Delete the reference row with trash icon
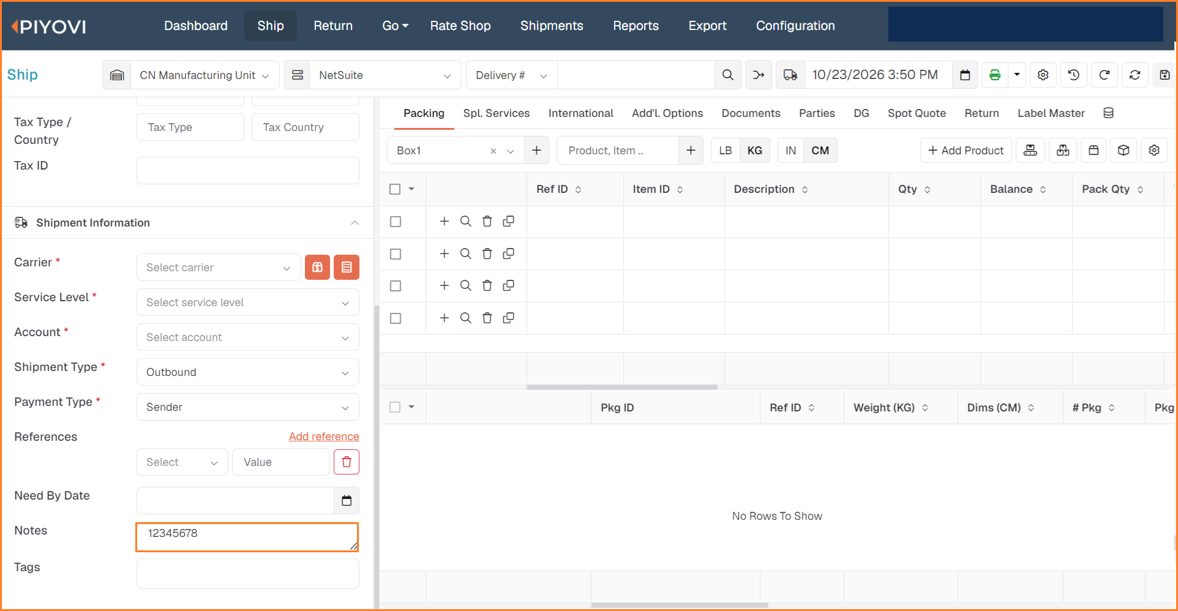Image resolution: width=1178 pixels, height=611 pixels. (347, 462)
